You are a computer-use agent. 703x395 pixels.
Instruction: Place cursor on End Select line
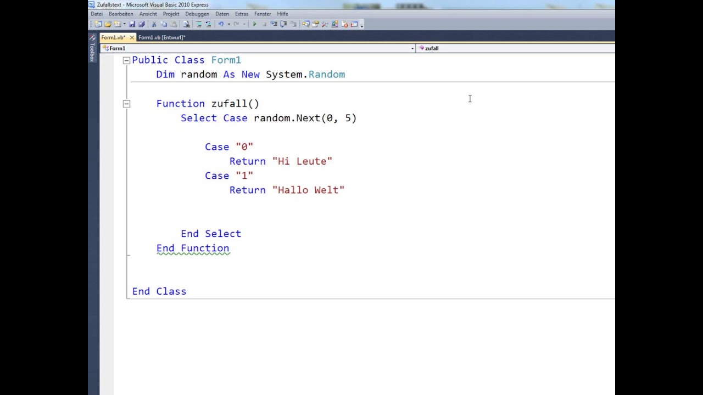point(211,234)
